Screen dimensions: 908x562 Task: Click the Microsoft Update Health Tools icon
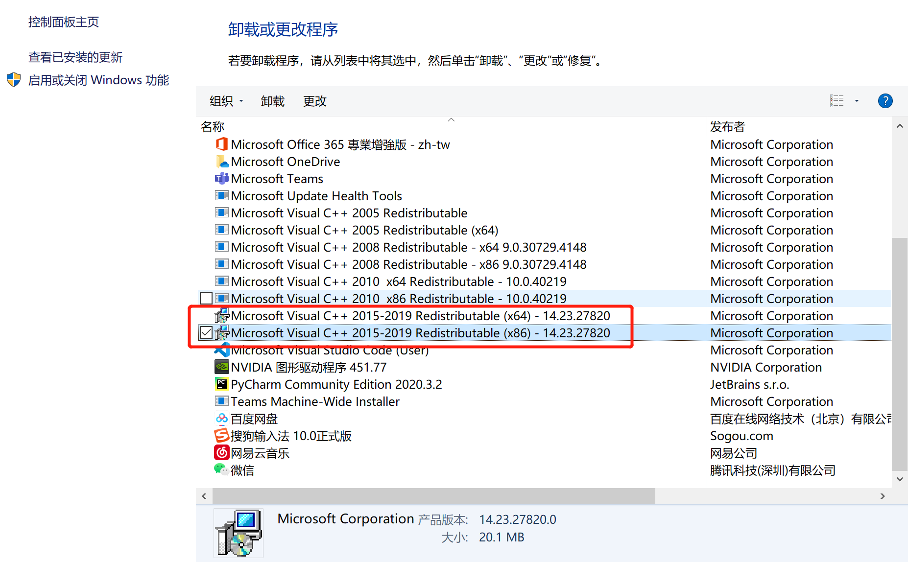coord(222,196)
